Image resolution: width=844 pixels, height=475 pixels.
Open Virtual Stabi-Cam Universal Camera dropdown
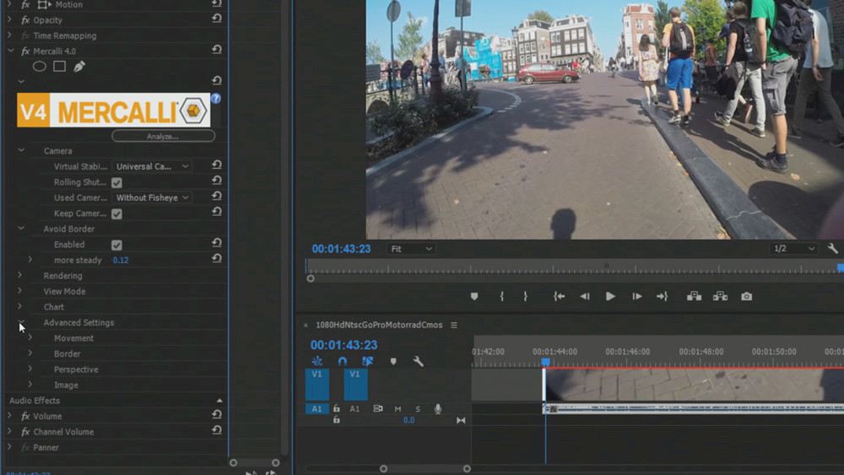[x=152, y=166]
